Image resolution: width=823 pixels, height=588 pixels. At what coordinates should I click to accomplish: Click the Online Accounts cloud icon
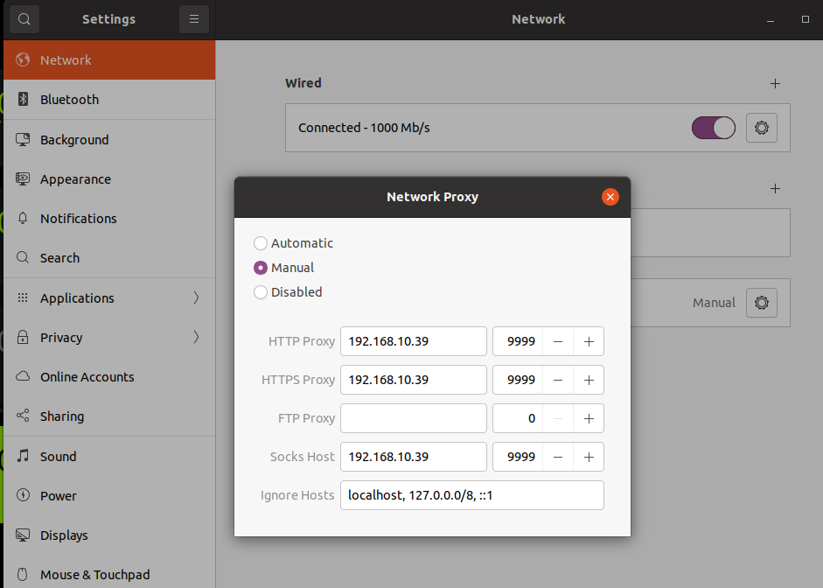coord(23,376)
